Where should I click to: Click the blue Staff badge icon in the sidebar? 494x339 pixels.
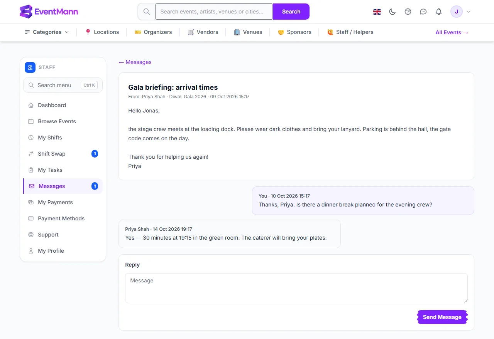click(x=30, y=67)
